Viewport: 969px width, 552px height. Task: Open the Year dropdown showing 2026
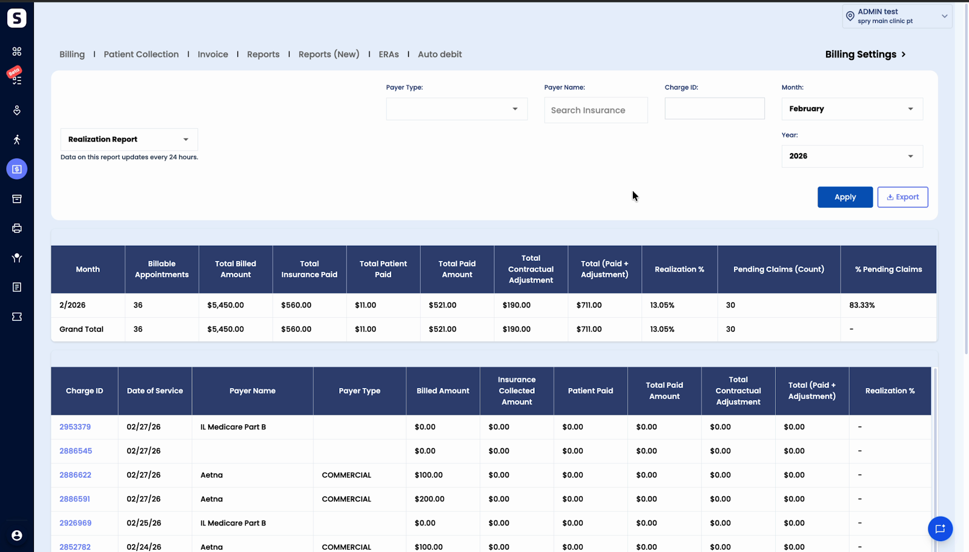(852, 156)
